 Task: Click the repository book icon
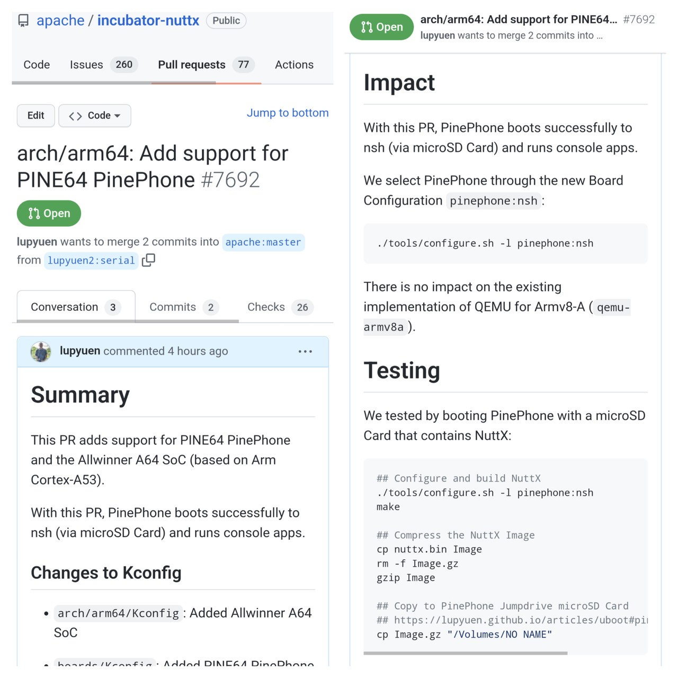[23, 21]
